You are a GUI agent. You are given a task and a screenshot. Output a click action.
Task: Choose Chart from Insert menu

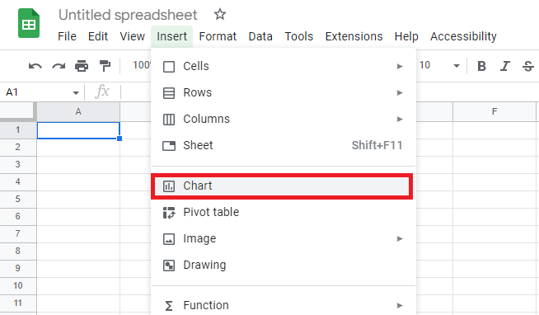(282, 186)
